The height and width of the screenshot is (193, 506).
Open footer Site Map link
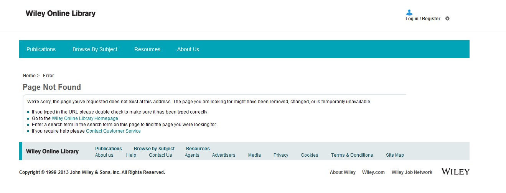pyautogui.click(x=395, y=155)
